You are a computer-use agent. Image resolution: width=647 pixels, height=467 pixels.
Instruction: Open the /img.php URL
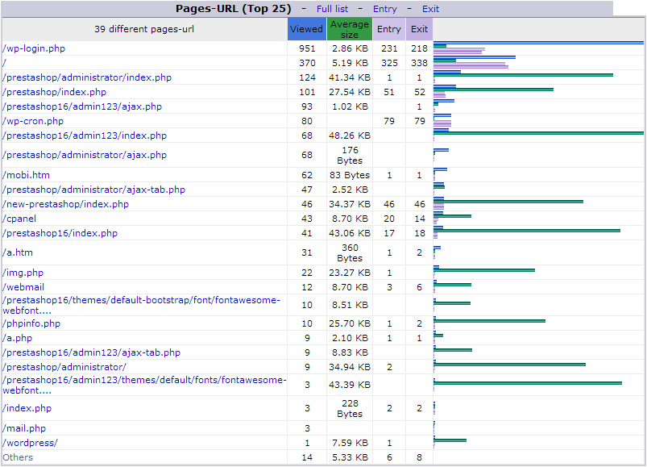pyautogui.click(x=23, y=273)
